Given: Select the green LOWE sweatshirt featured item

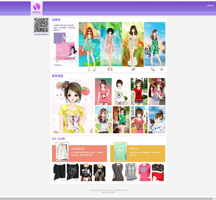Looking at the screenshot, I should (120, 152).
